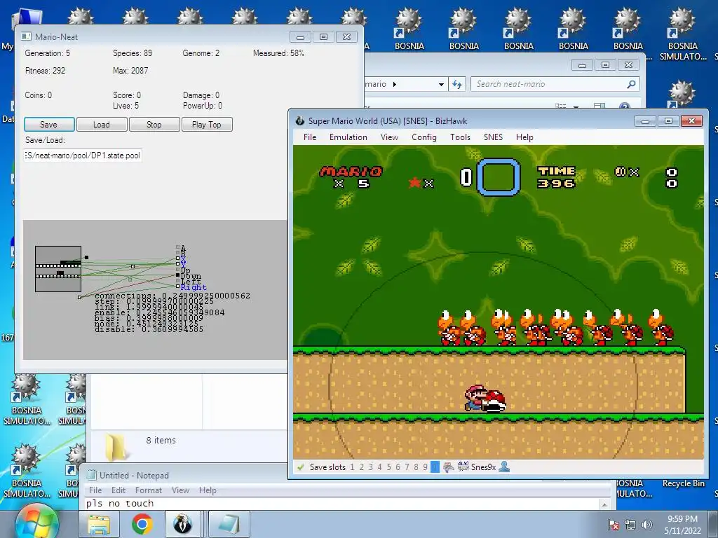Click the Snes9x core icon in status bar
This screenshot has width=718, height=538.
coord(463,467)
